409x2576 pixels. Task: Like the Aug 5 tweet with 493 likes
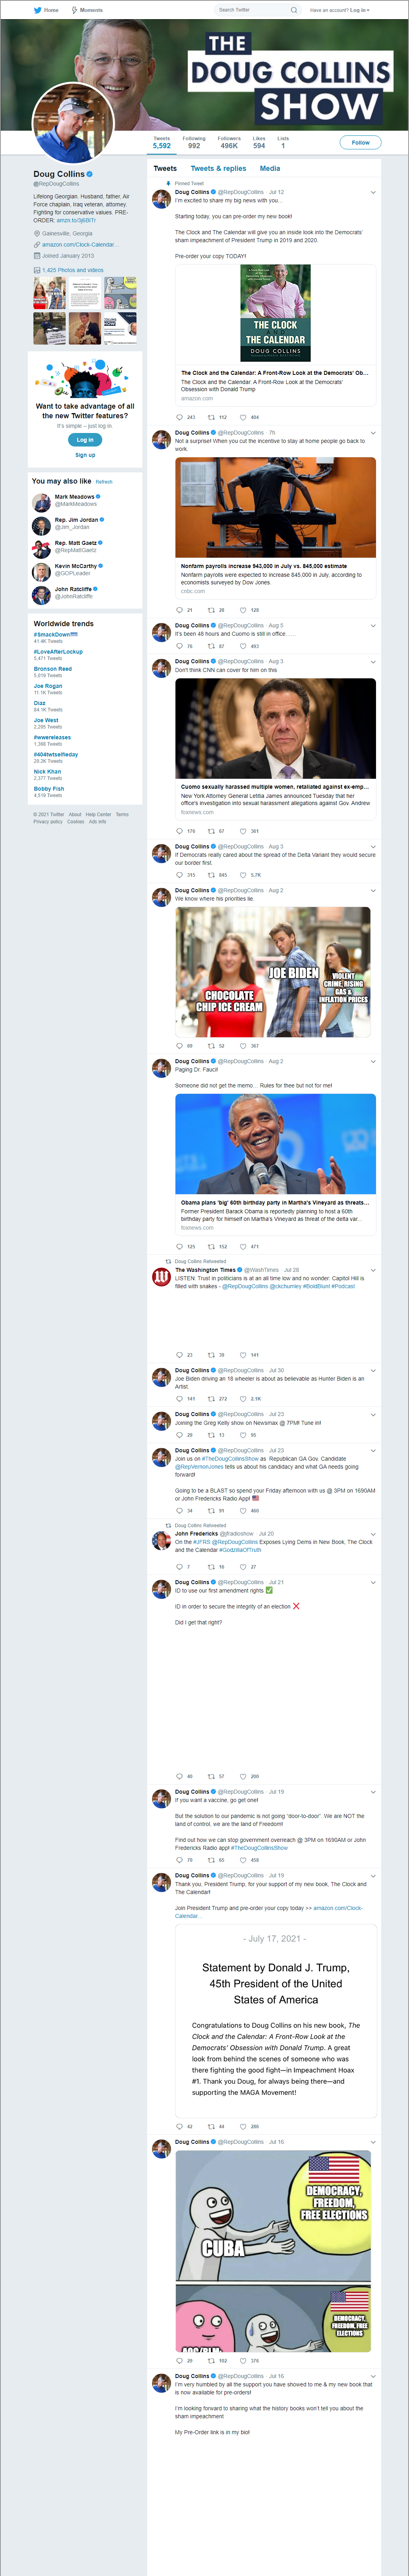coord(243,646)
